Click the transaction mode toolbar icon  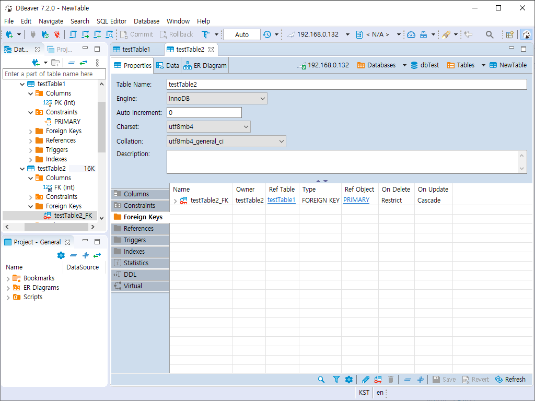(x=205, y=34)
